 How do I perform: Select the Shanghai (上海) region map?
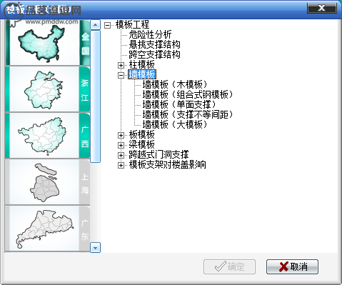(48, 182)
